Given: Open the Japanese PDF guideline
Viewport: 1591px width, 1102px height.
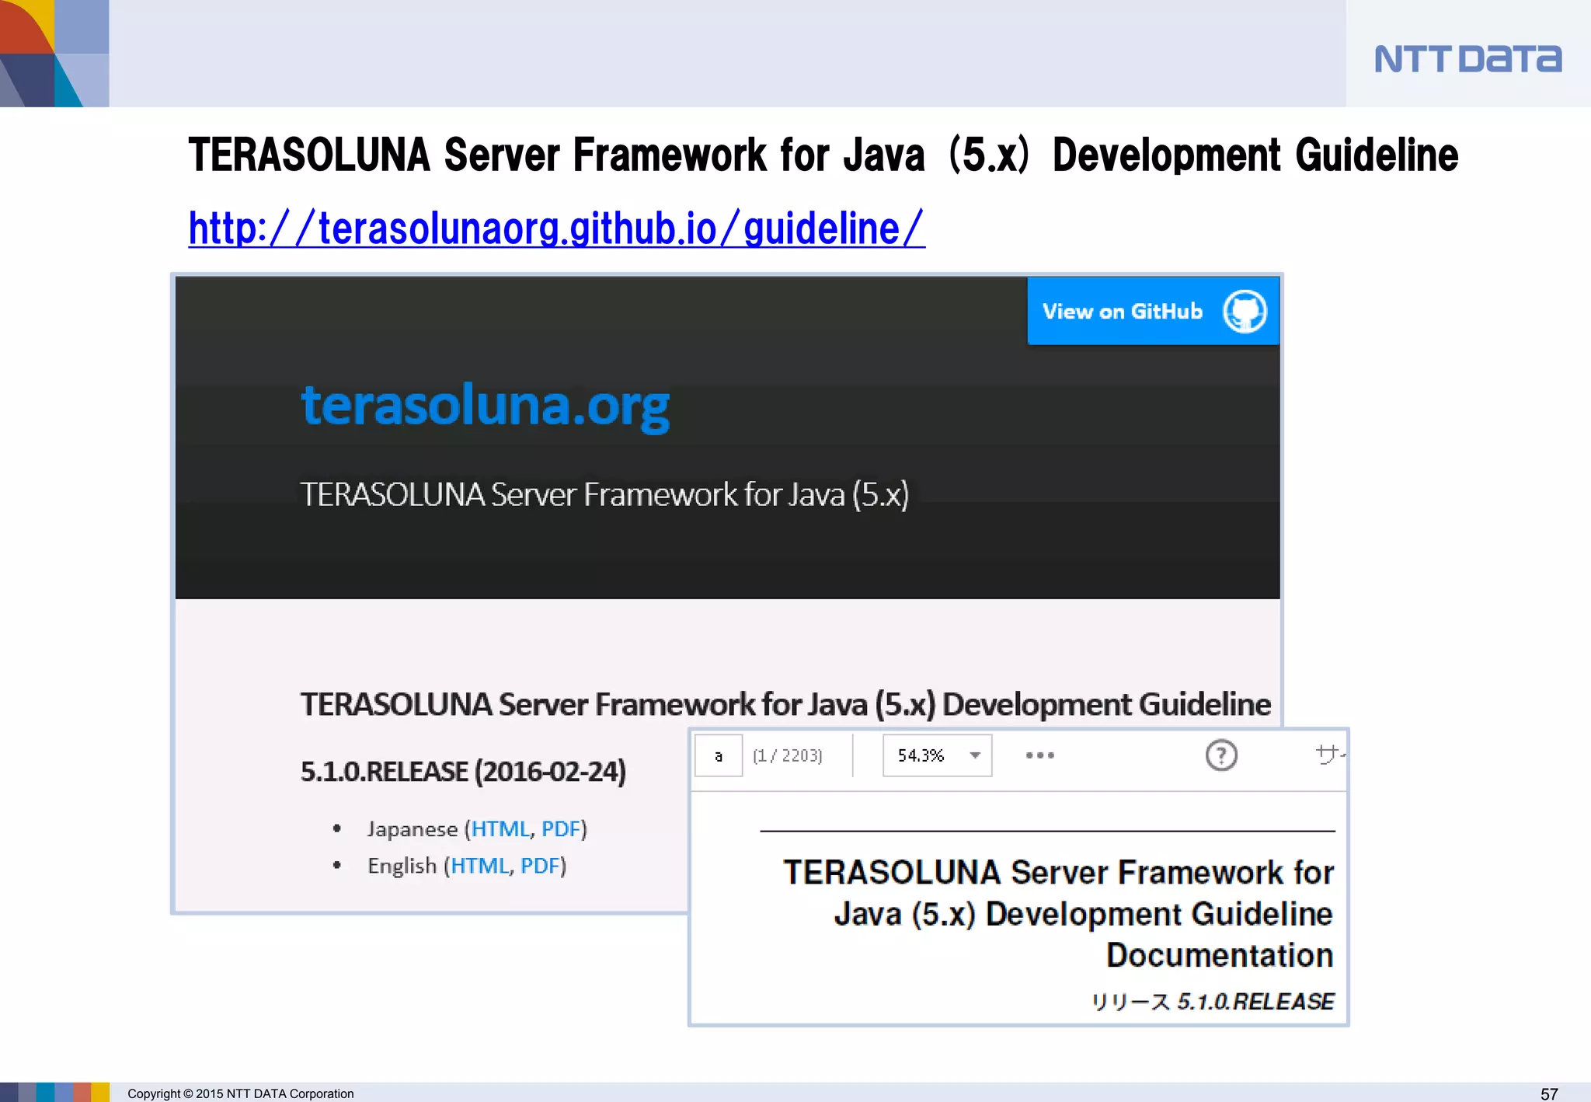Looking at the screenshot, I should tap(561, 829).
